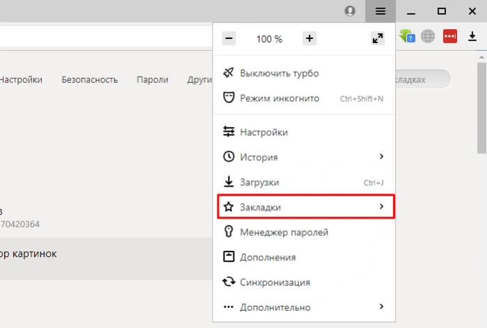Open the История submenu entry
Viewport: 487px width, 328px height.
click(304, 157)
